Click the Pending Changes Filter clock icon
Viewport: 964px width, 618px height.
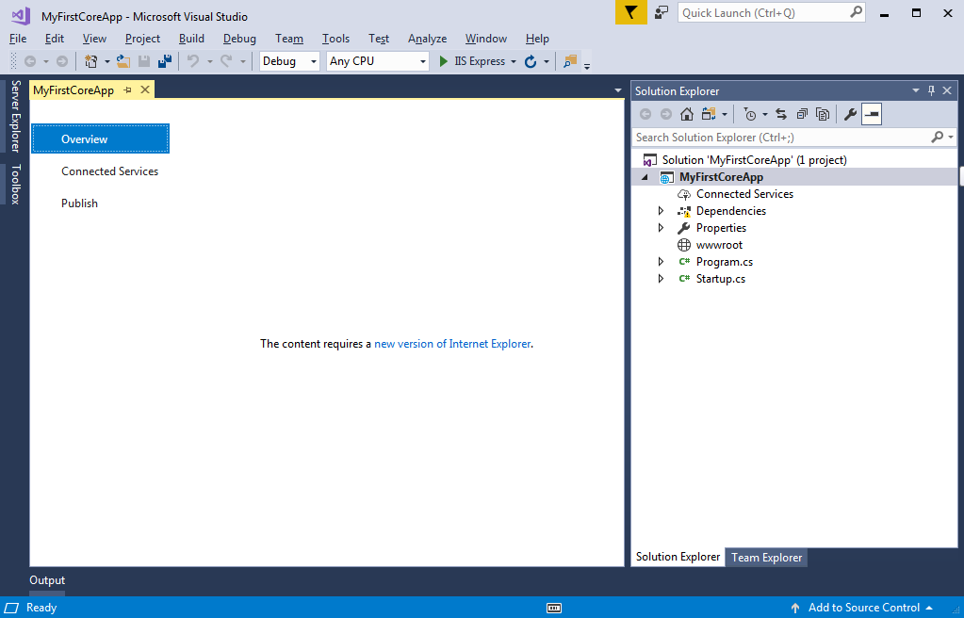click(x=749, y=114)
